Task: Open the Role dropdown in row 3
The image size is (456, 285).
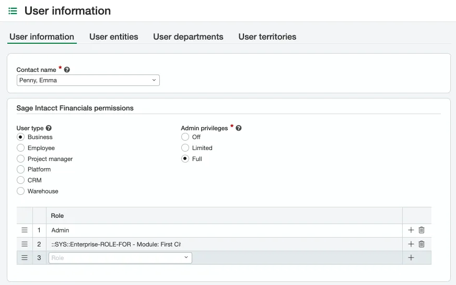Action: (x=120, y=258)
